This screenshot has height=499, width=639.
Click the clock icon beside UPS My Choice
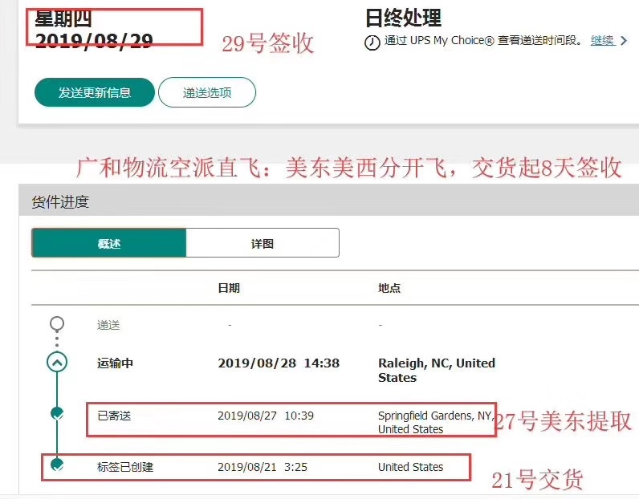click(x=372, y=43)
